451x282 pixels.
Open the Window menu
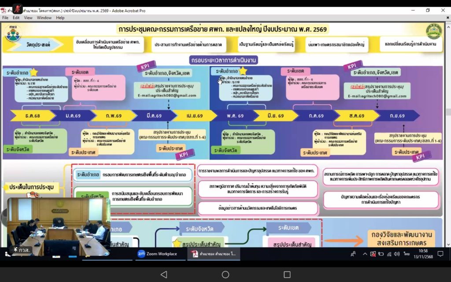tap(44, 18)
